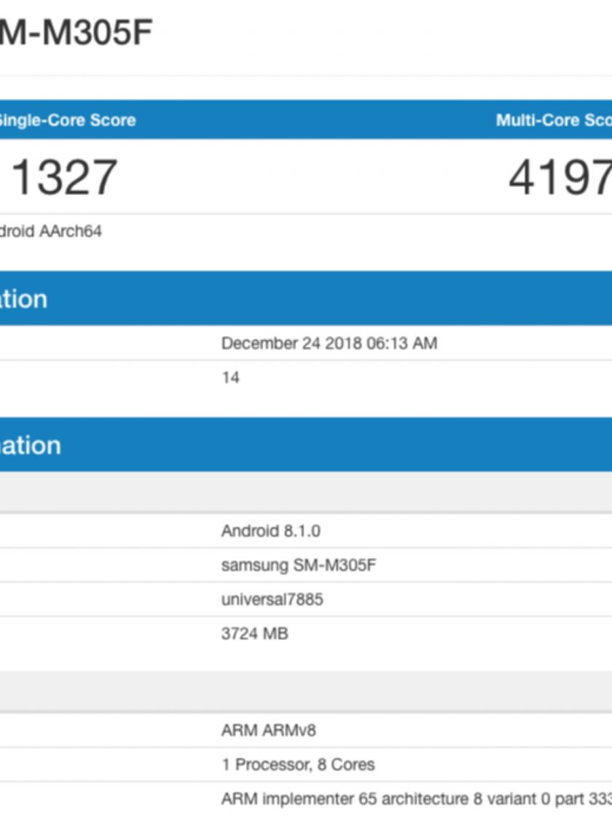Select the Android 8.1.0 operating system value
Screen dimensions: 612x817
coord(270,531)
